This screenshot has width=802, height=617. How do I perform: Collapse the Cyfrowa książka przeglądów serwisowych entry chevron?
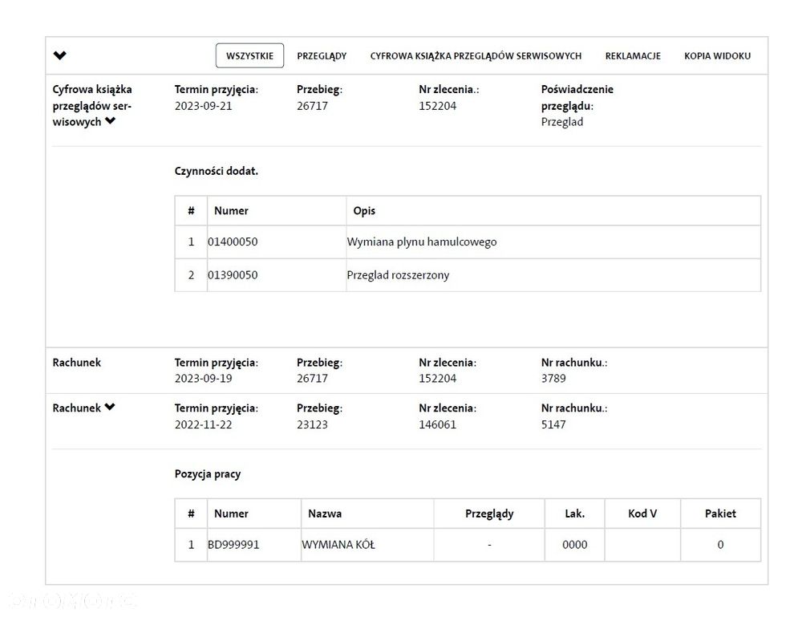pos(110,122)
